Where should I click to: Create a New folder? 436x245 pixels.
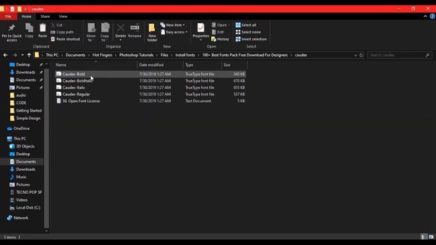pos(152,33)
